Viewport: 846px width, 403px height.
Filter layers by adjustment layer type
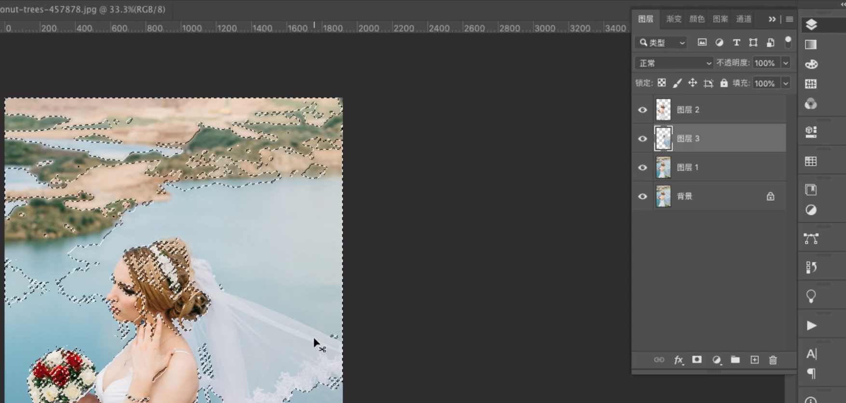[x=719, y=42]
